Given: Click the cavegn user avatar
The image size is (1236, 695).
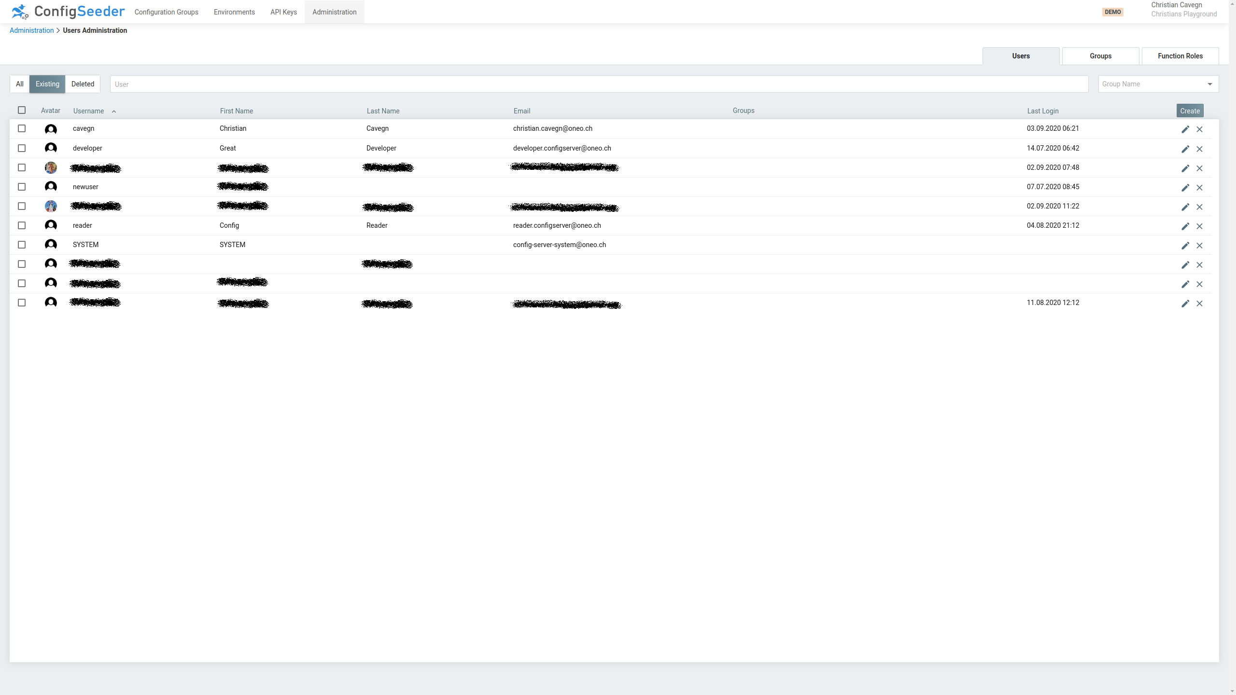Looking at the screenshot, I should (51, 129).
